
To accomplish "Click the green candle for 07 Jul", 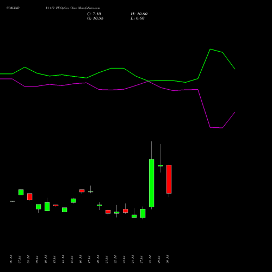I will point(21,192).
